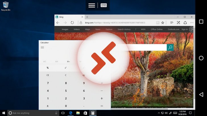207x116 pixels.
Task: Click the Cortana Ask me anything box
Action: coord(33,113)
